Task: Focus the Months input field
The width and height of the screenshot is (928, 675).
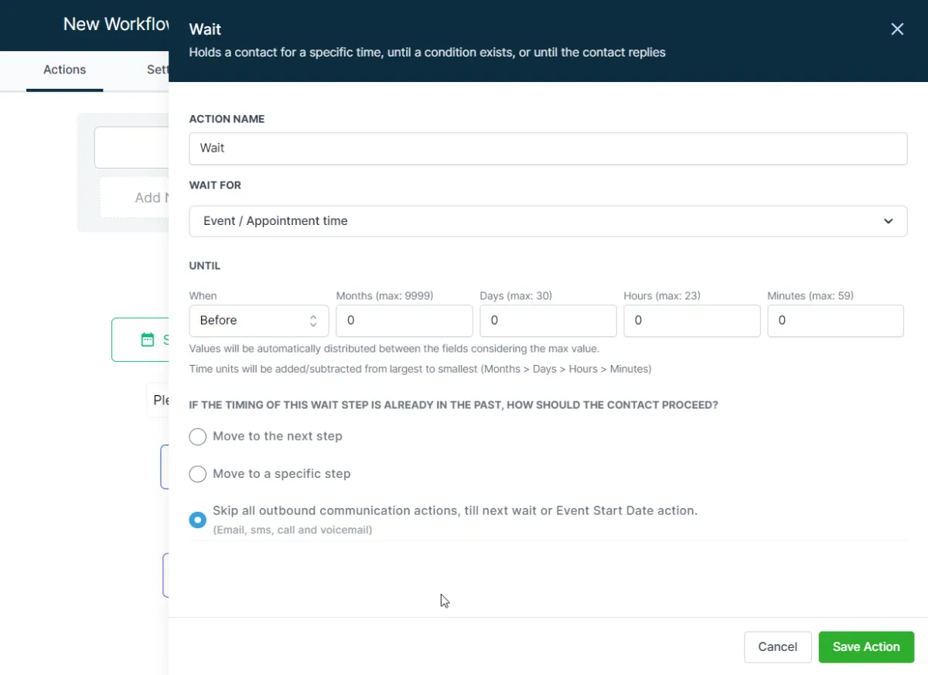Action: pyautogui.click(x=404, y=321)
